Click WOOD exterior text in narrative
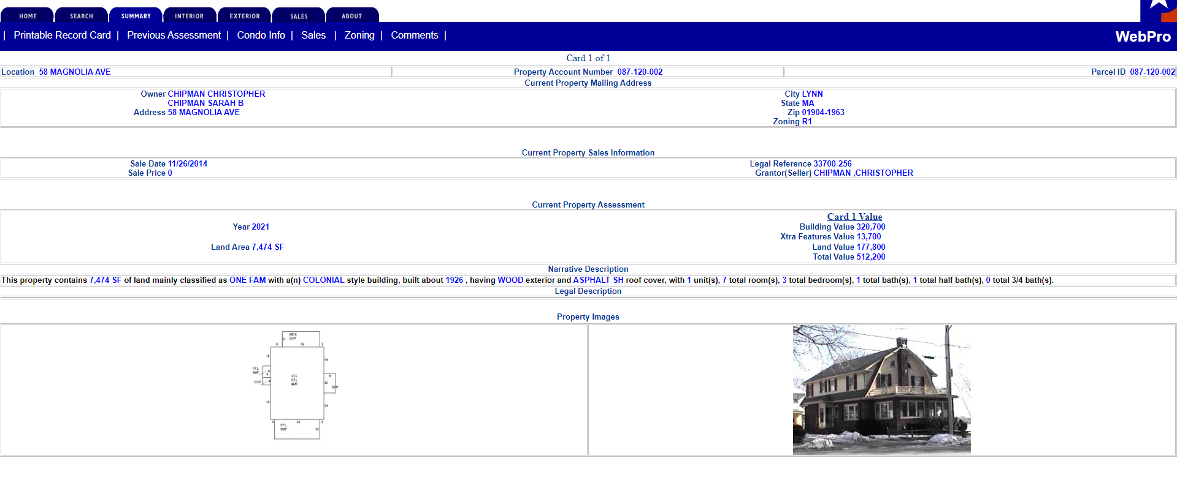The width and height of the screenshot is (1177, 480). click(x=510, y=280)
